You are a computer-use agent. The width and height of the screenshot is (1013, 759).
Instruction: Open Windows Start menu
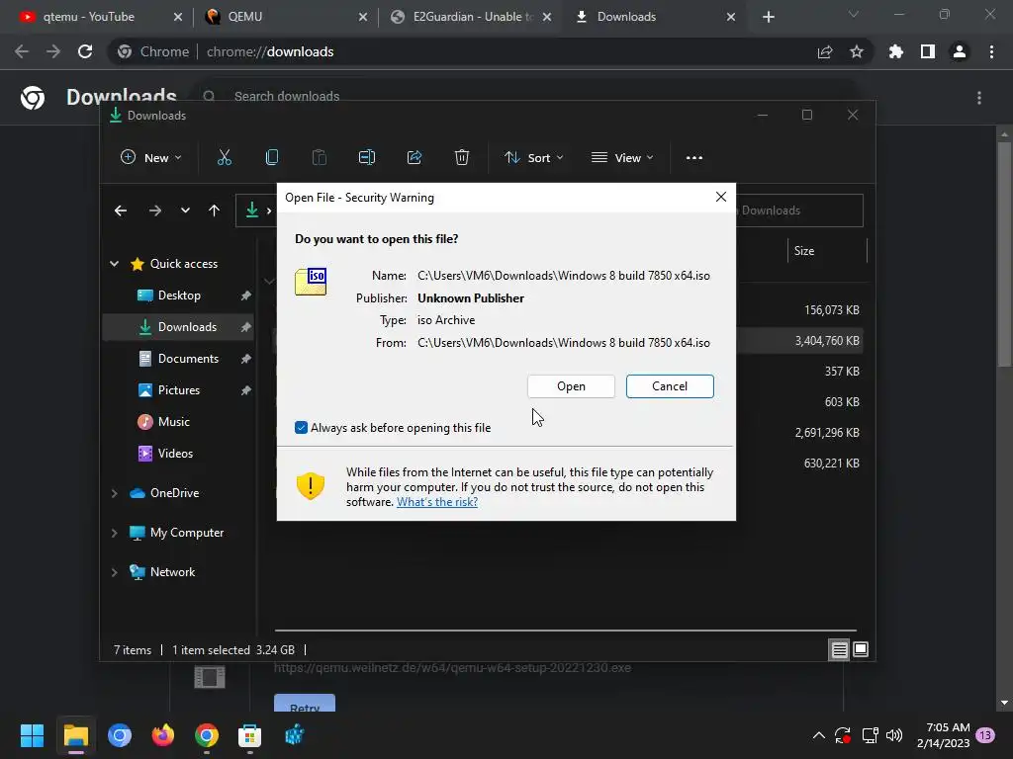coord(32,735)
